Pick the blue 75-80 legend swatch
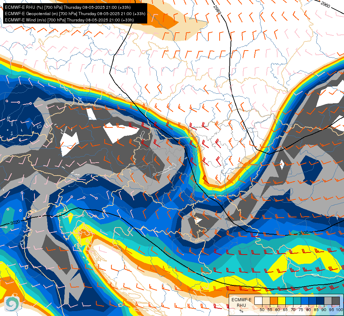This screenshot has height=316, width=344. pyautogui.click(x=305, y=301)
